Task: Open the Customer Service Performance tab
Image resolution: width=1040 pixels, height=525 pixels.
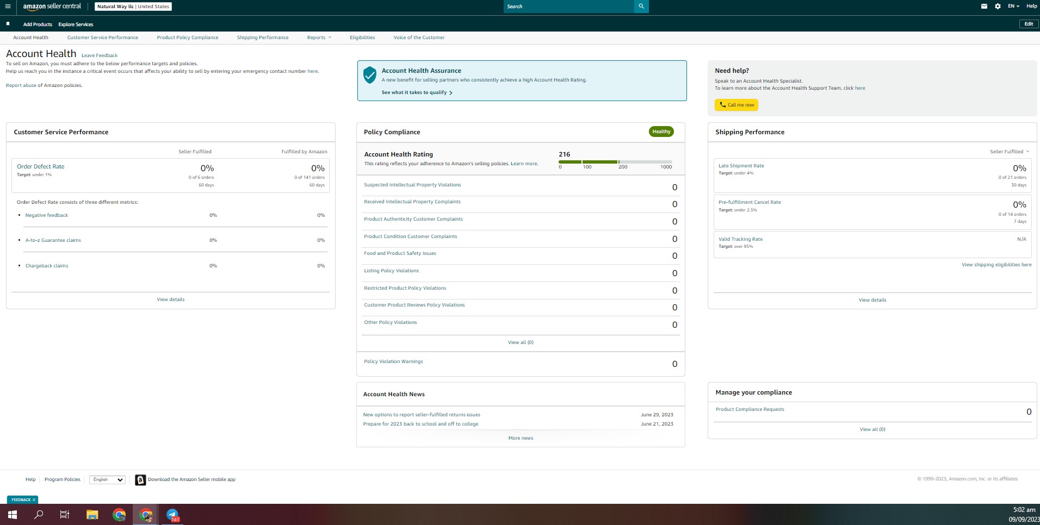Action: pos(103,37)
